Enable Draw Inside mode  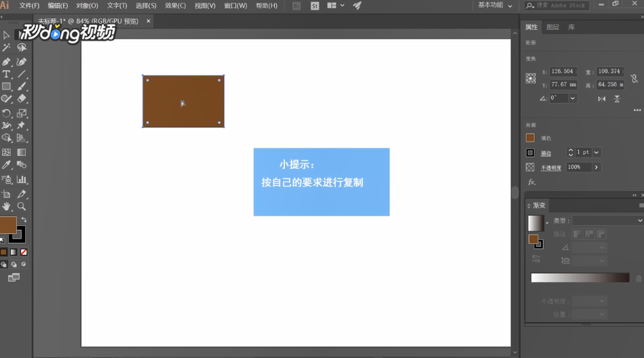point(23,264)
